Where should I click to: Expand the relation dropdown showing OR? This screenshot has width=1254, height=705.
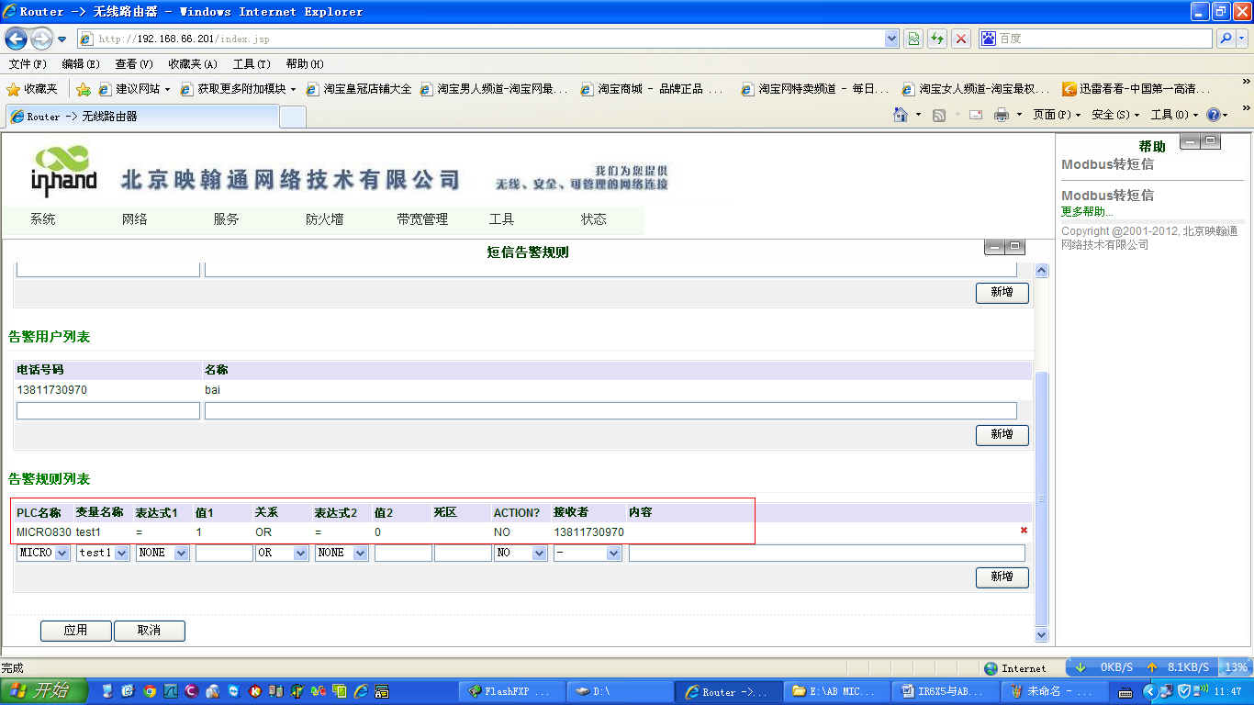coord(282,554)
